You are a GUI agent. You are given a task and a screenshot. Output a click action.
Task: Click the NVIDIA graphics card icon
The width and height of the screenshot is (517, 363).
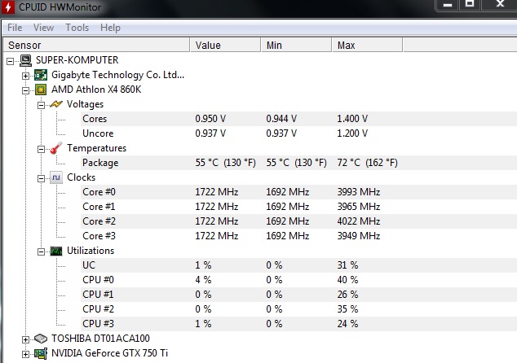click(x=41, y=353)
